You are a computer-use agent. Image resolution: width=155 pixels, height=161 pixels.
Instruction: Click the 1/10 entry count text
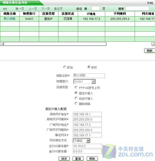[150, 3]
